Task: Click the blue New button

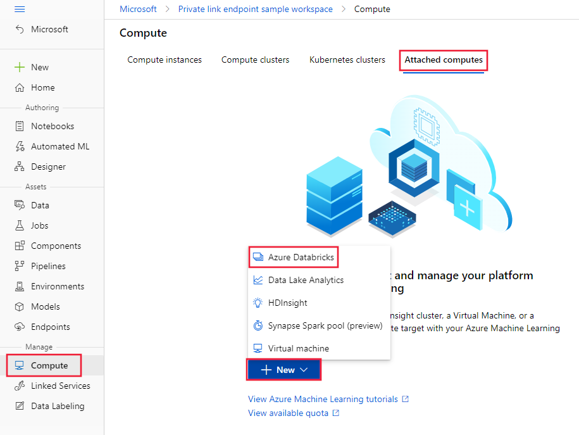Action: (x=283, y=370)
